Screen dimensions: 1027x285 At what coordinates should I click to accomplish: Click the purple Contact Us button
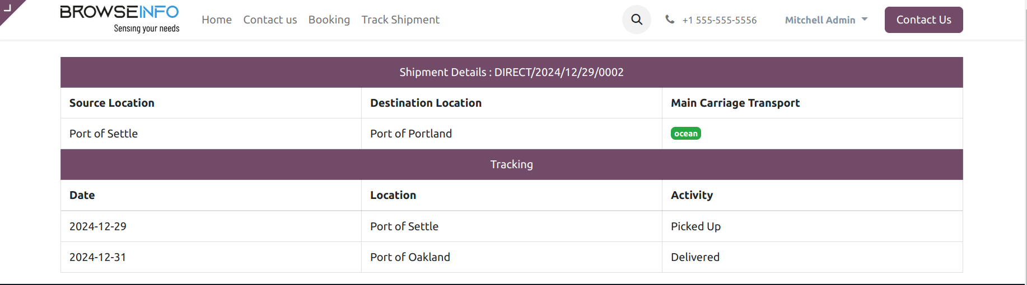coord(924,20)
